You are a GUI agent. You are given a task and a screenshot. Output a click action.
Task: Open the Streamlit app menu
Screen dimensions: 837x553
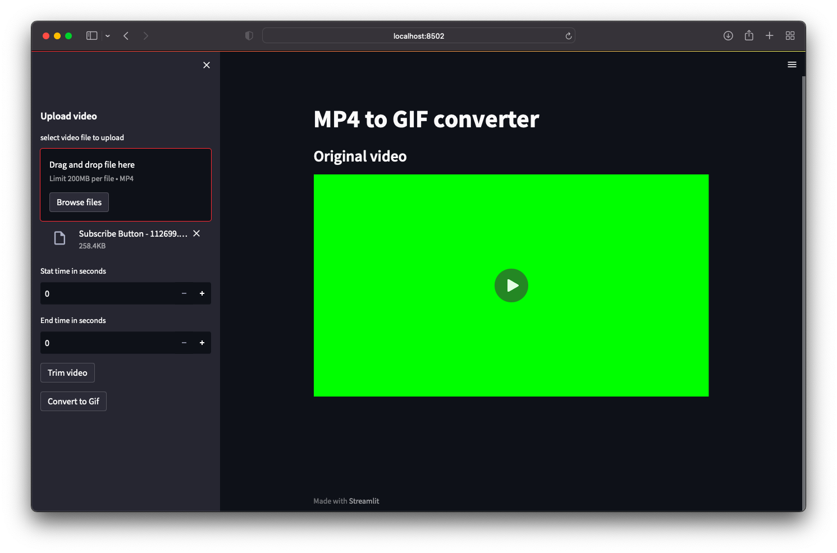792,64
